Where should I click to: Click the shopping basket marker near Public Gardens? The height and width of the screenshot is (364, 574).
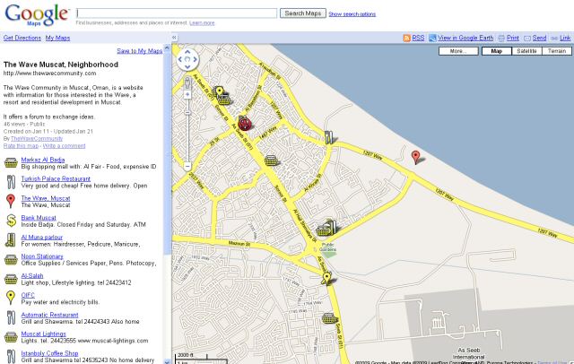pyautogui.click(x=324, y=230)
